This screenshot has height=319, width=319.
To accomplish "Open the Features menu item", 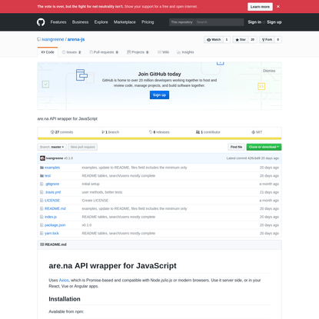I will pyautogui.click(x=58, y=22).
